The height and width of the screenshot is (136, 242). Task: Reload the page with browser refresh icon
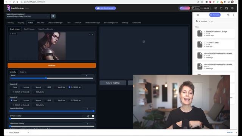[14, 2]
